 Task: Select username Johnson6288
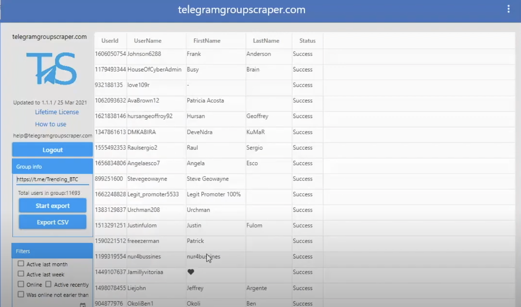point(144,54)
